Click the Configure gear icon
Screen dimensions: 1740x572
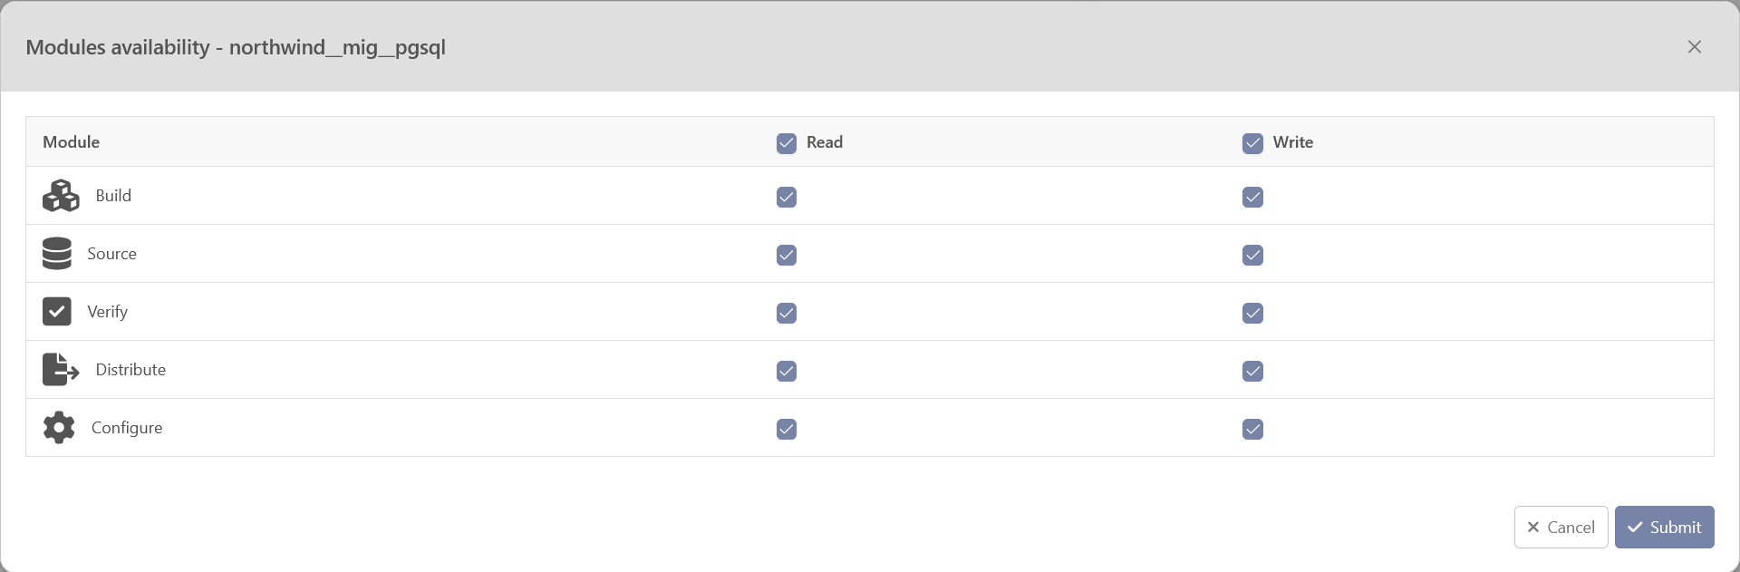coord(59,428)
